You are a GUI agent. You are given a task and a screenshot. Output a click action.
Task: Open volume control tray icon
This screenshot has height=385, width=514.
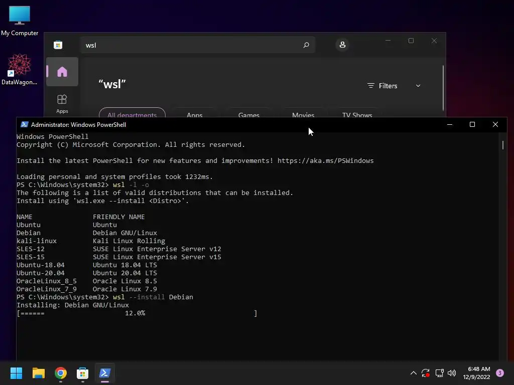click(452, 373)
